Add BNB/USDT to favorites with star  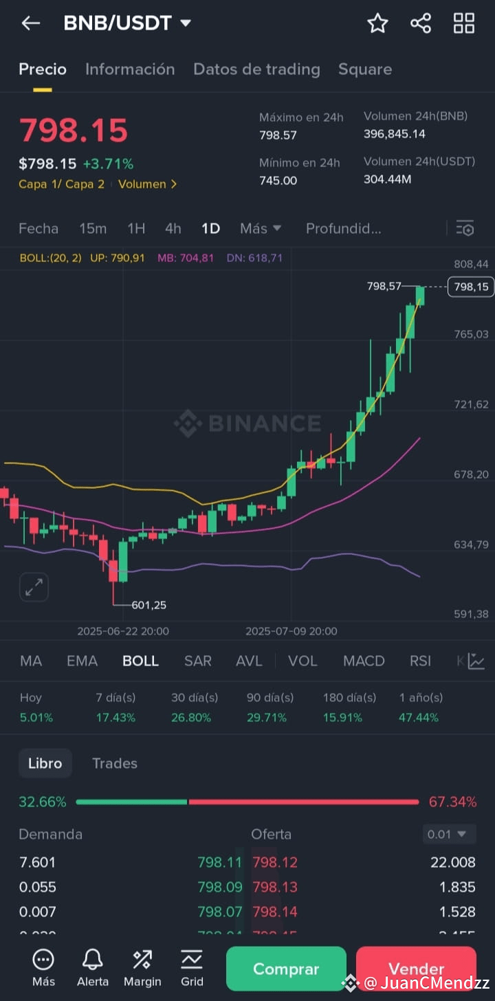[x=377, y=23]
